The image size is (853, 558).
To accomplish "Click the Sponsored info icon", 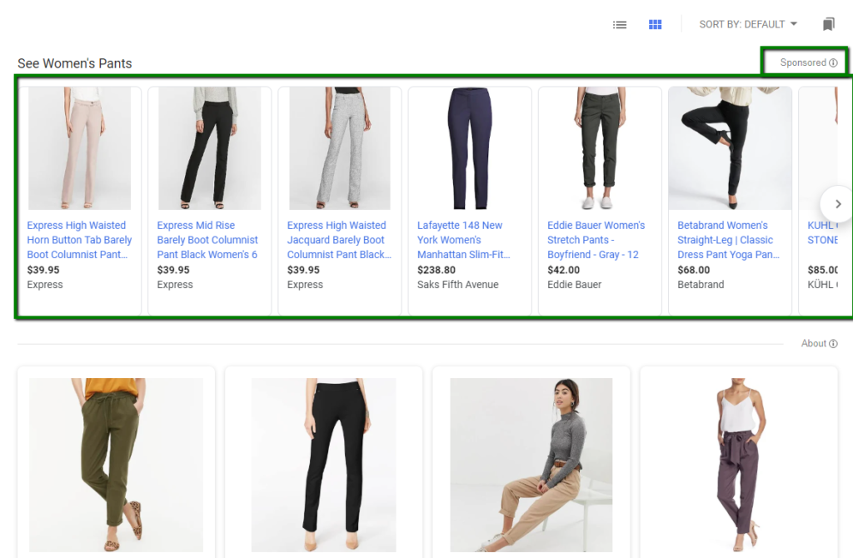I will 833,62.
